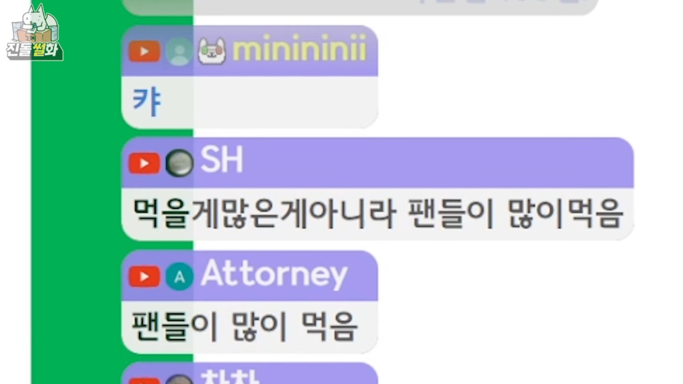Click the chat message 캬
This screenshot has width=683, height=384.
(x=146, y=104)
